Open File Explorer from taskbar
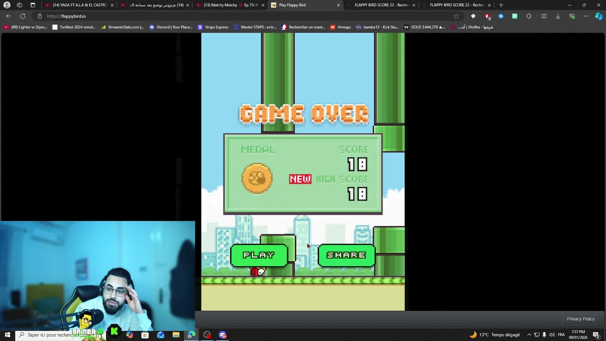Screen dimensions: 606x341 pyautogui.click(x=176, y=335)
